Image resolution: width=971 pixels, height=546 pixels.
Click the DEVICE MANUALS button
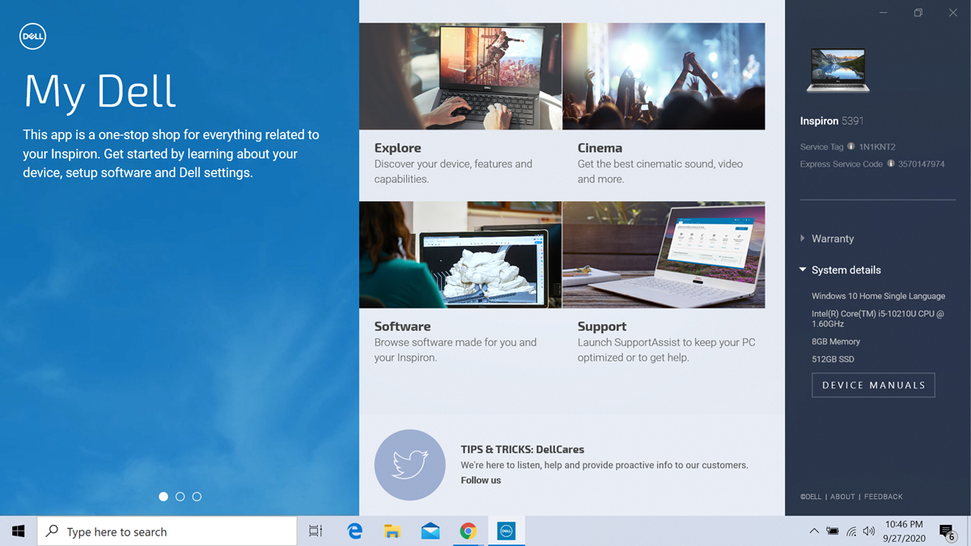873,385
